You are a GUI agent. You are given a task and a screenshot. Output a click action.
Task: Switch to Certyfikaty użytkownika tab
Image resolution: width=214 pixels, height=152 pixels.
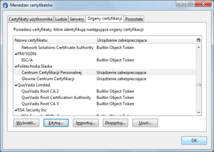tap(31, 19)
